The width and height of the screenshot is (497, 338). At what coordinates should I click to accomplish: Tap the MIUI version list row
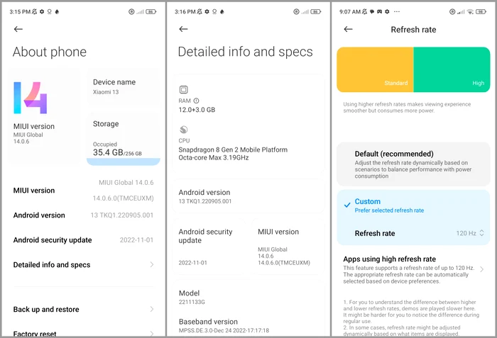coord(83,191)
